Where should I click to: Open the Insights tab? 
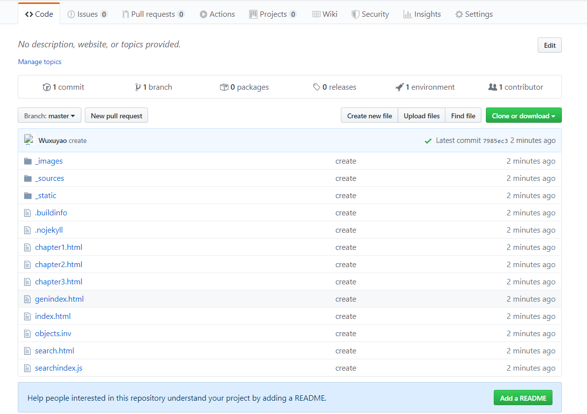coord(422,14)
